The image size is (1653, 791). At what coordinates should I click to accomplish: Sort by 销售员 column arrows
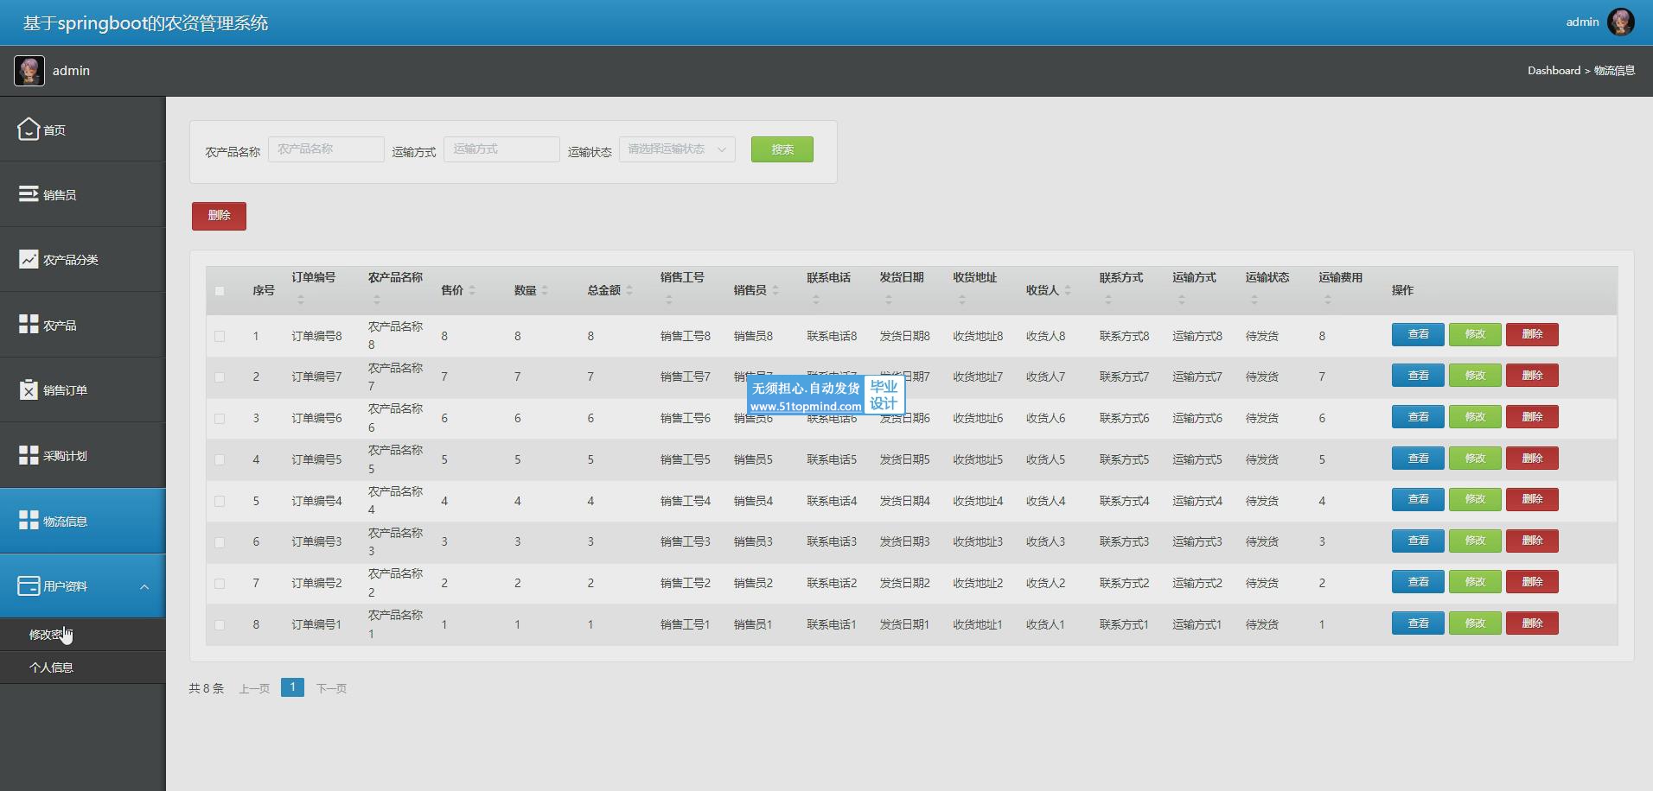click(775, 290)
